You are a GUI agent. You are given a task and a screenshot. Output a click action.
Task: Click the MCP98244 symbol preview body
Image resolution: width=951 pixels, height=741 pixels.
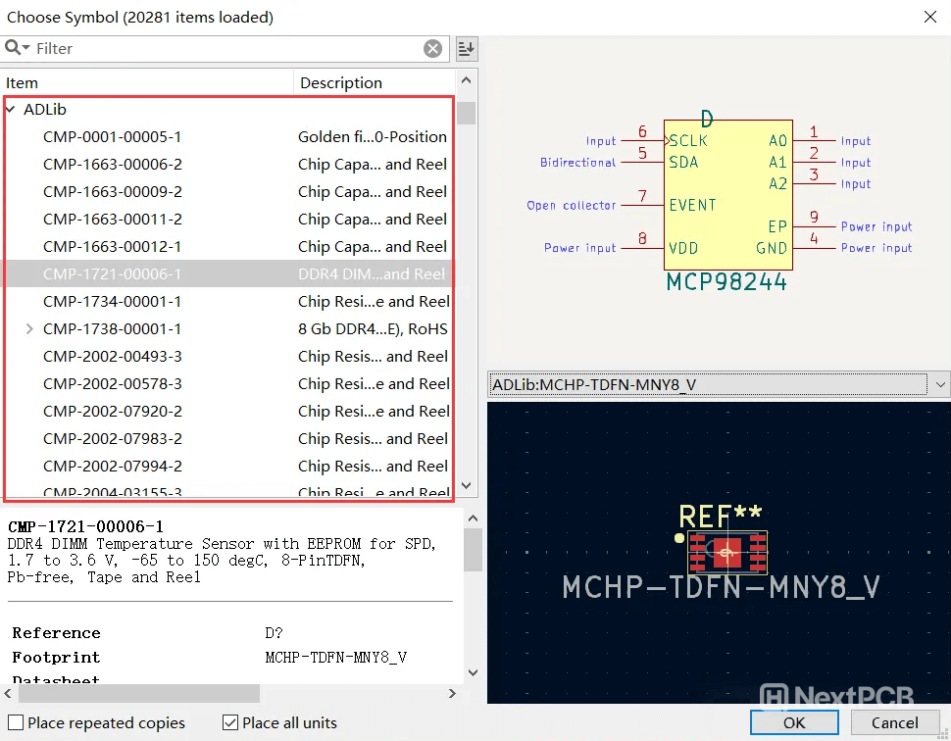726,194
